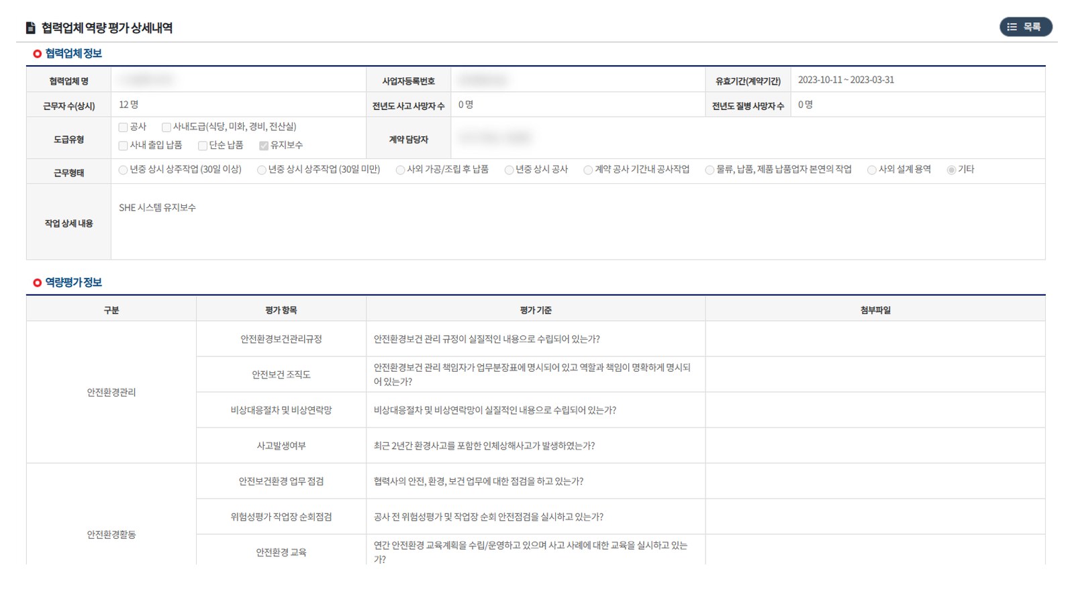The width and height of the screenshot is (1074, 604).
Task: Click criterion 협력사의 안전, 환경, 보건 업무에 대한 점검을 하고 있는가?
Action: 479,481
